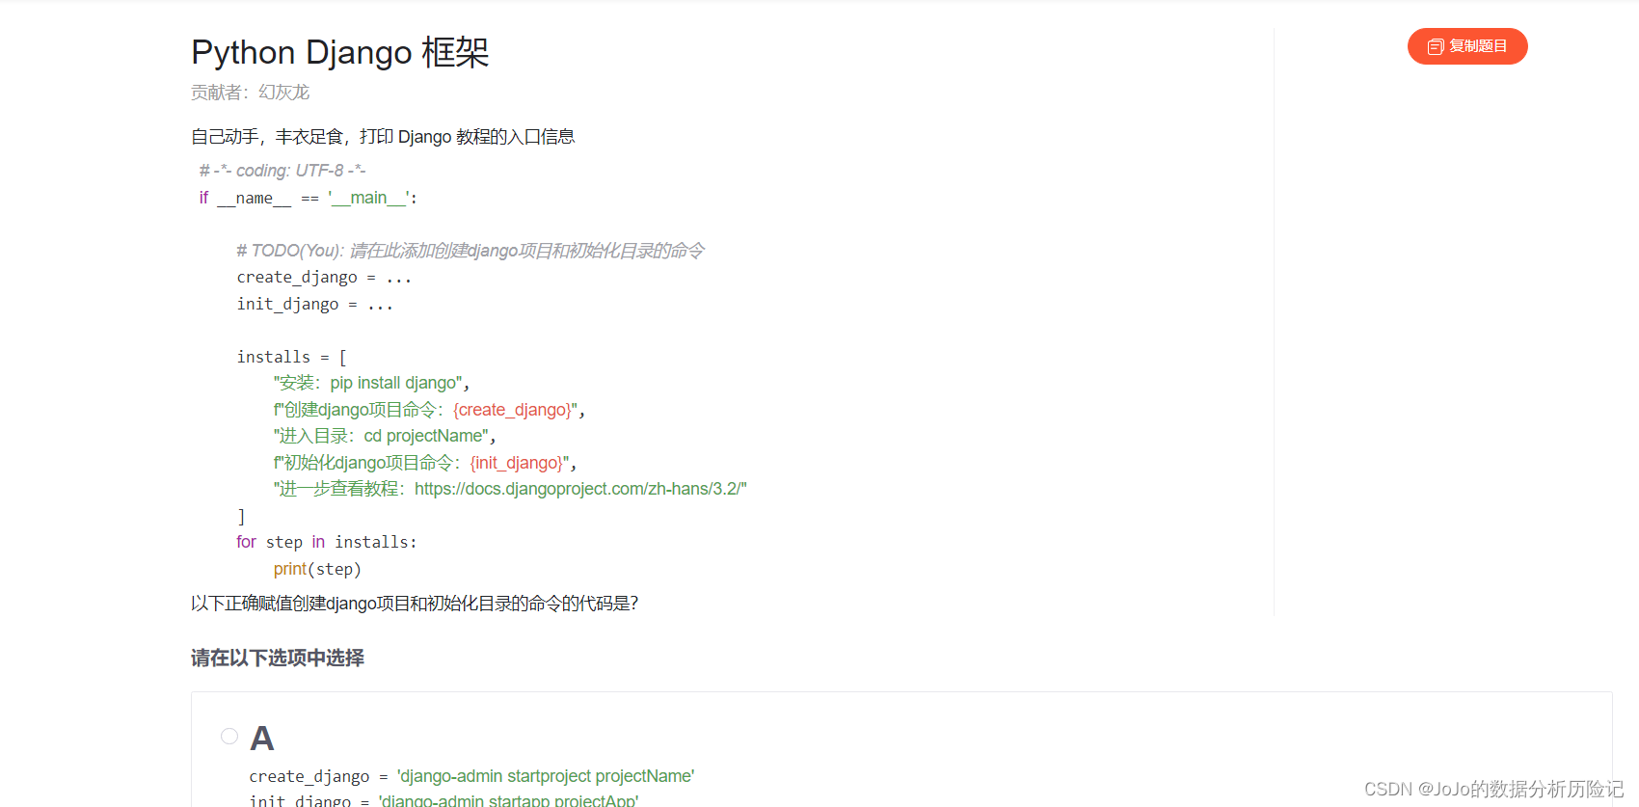
Task: Click the line 'init_django = ...'
Action: point(314,304)
